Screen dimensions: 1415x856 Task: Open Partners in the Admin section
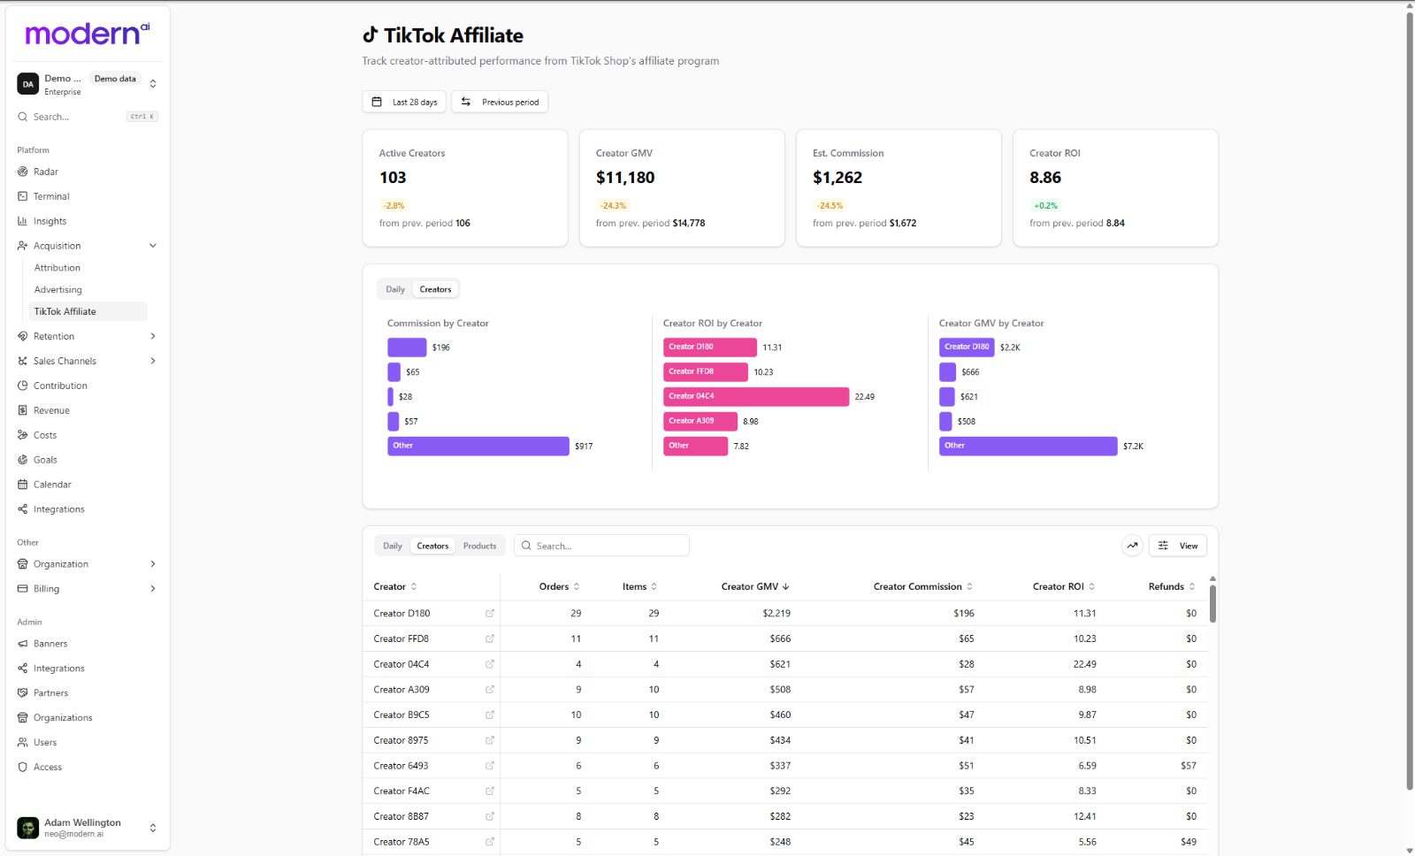[50, 693]
